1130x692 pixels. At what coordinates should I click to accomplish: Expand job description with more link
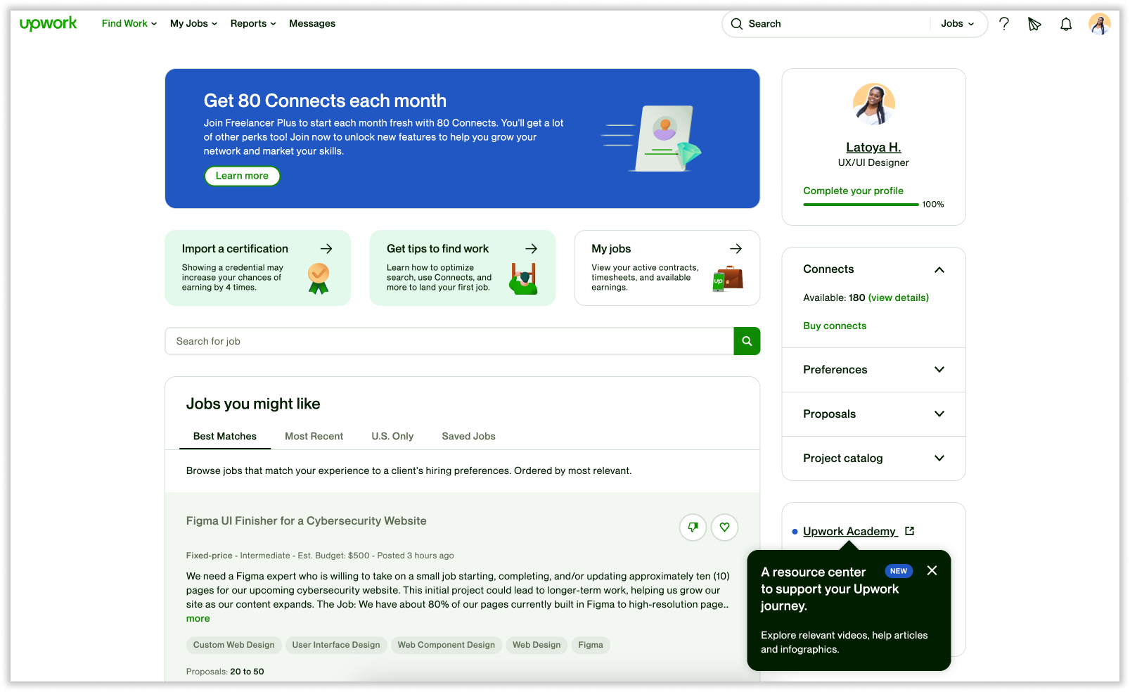(x=198, y=619)
